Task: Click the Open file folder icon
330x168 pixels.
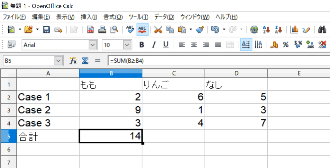Action: pos(28,30)
